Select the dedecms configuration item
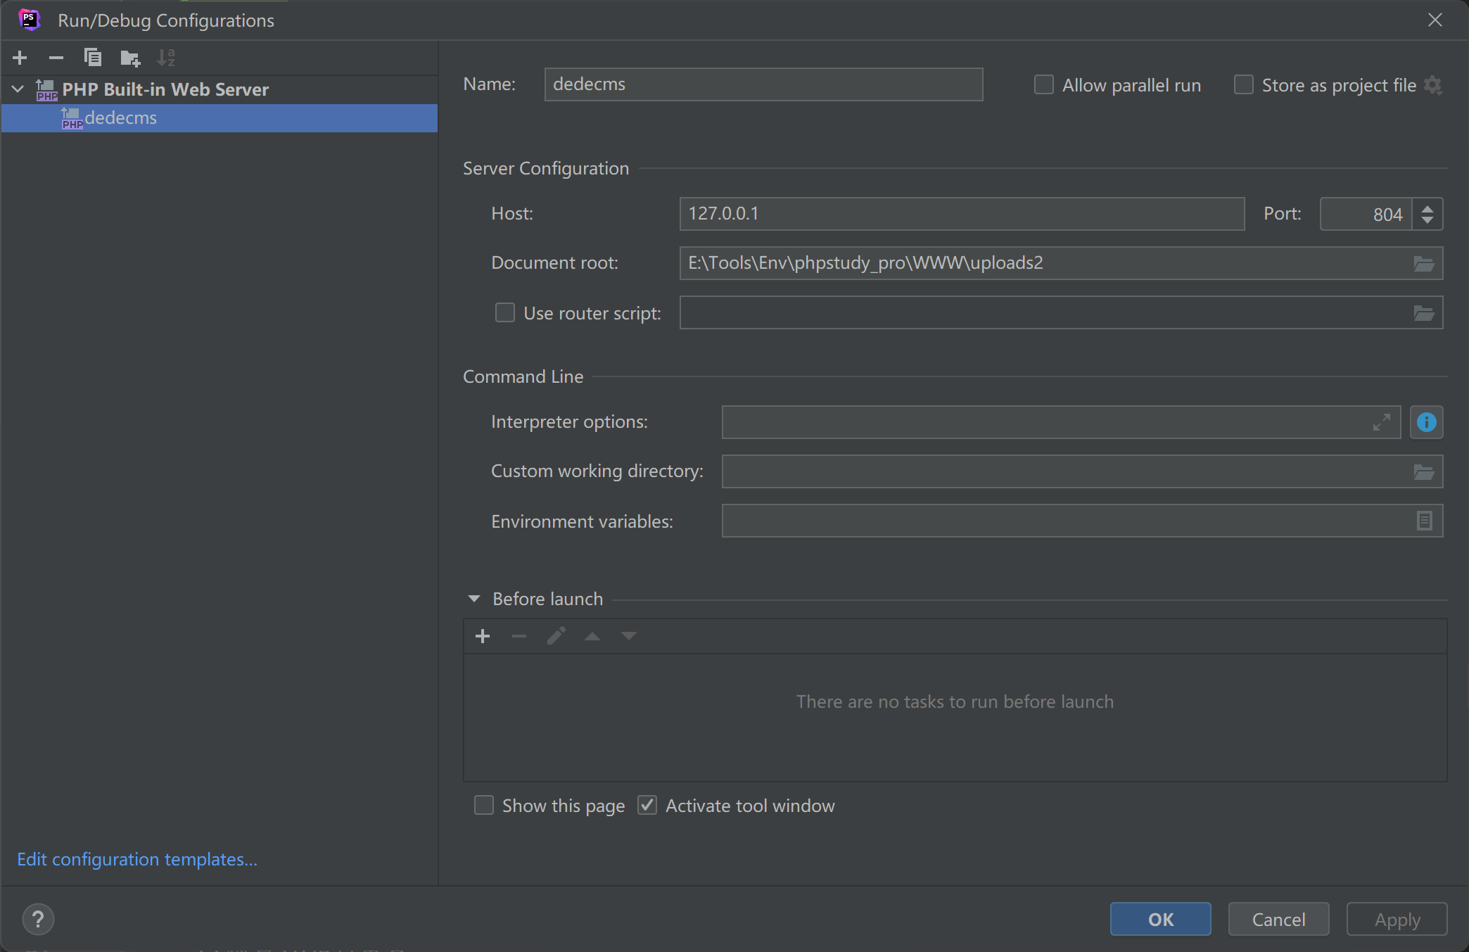The height and width of the screenshot is (952, 1469). click(121, 118)
